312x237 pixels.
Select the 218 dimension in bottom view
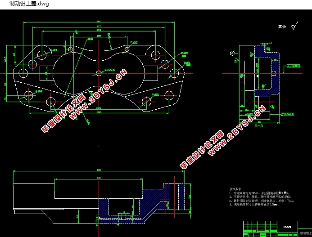(99, 179)
